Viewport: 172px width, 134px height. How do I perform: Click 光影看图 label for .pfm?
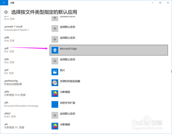(65, 92)
